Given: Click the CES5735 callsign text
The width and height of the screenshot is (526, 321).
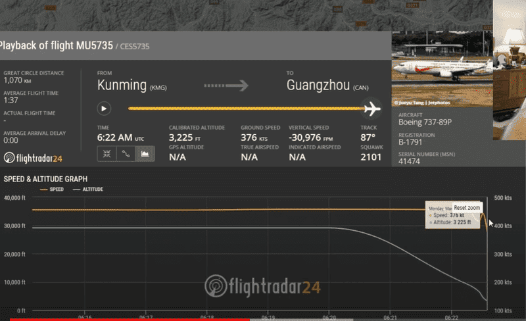Looking at the screenshot, I should [x=135, y=47].
